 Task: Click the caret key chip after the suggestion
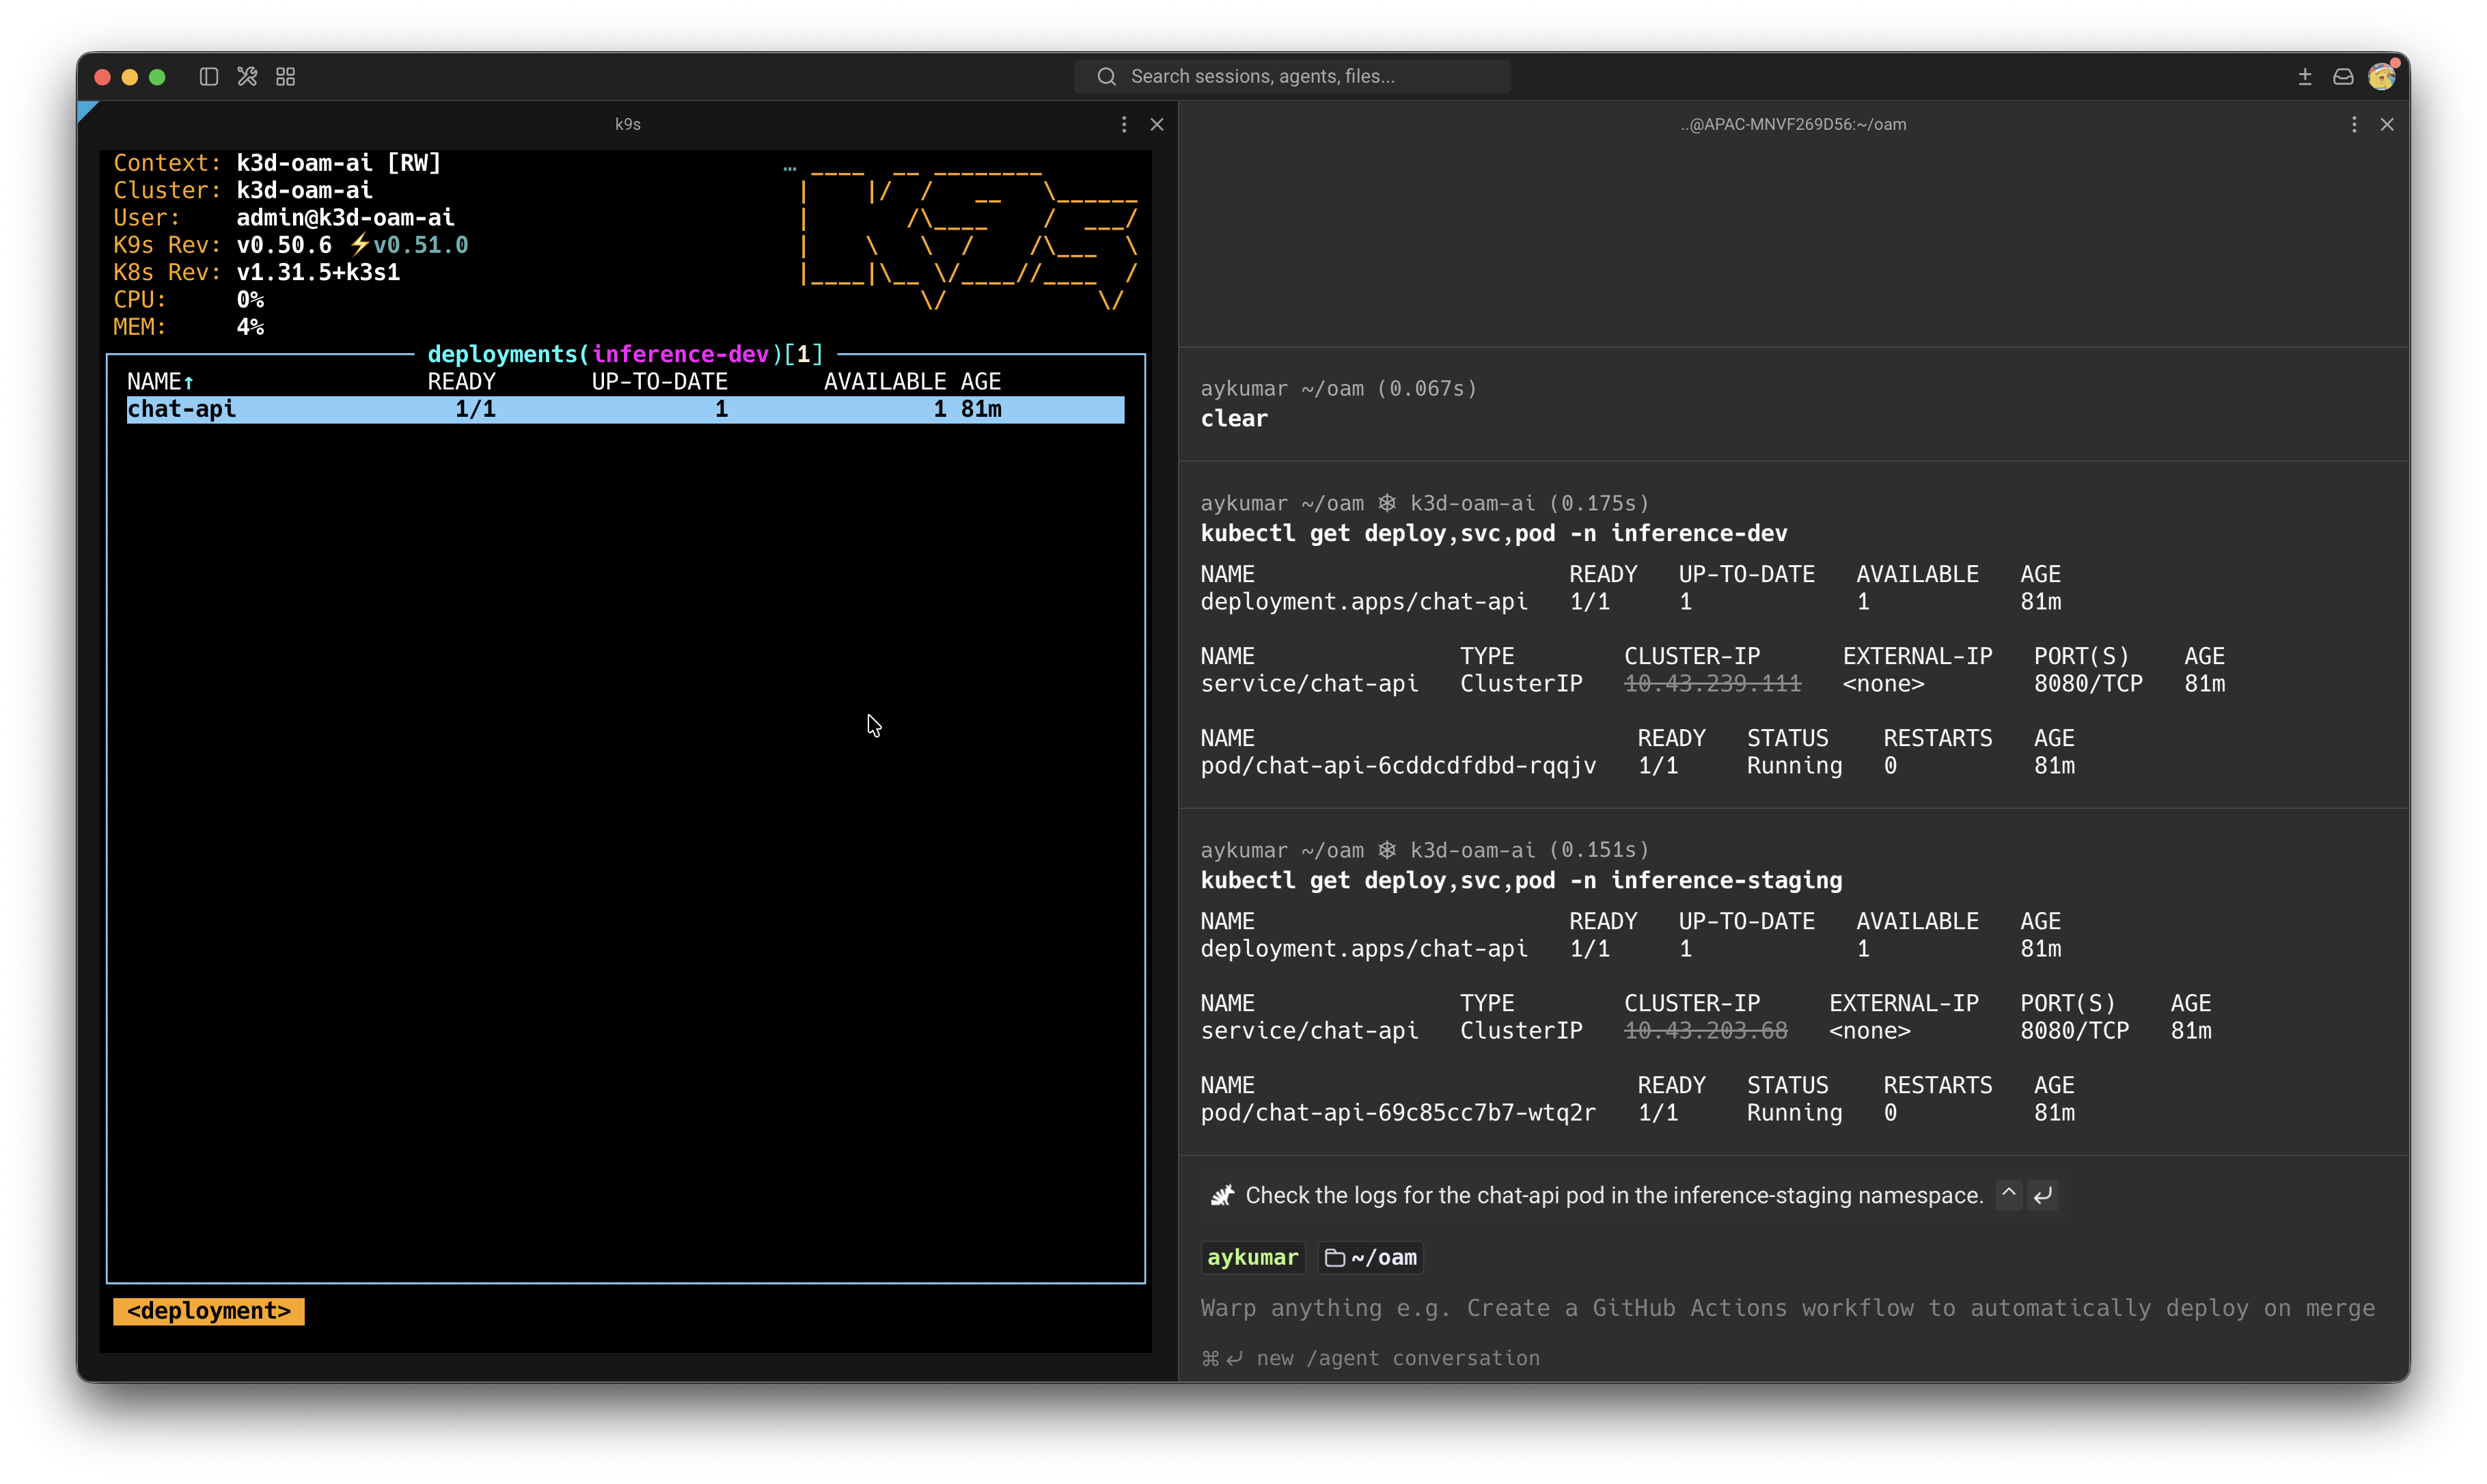click(x=2009, y=1194)
